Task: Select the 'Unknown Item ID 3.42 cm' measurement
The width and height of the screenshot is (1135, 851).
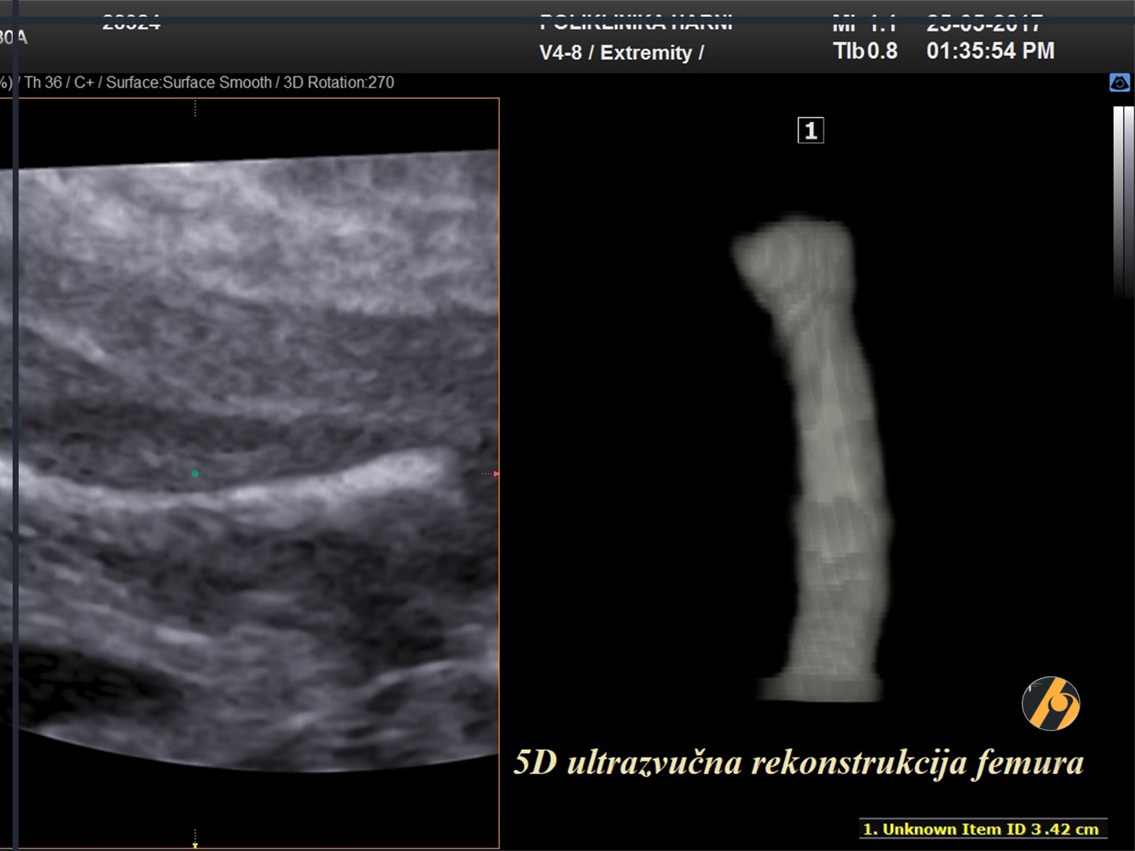Action: (x=981, y=829)
